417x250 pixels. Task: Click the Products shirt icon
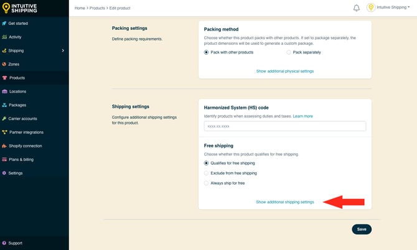pyautogui.click(x=4, y=78)
